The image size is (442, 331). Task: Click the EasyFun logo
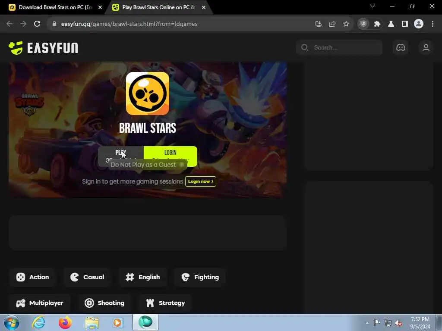pyautogui.click(x=43, y=47)
